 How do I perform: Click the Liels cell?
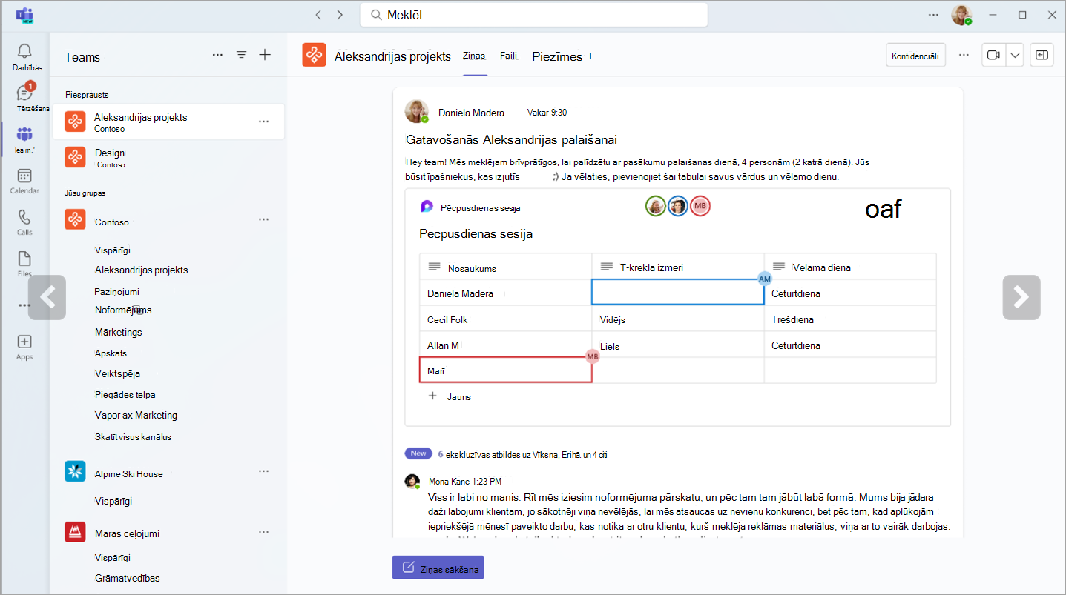(x=677, y=345)
